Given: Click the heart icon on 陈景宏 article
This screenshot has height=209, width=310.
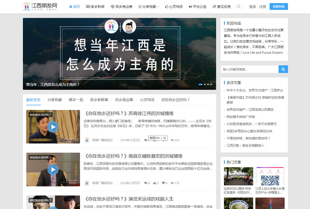Looking at the screenshot, I should (164, 183).
